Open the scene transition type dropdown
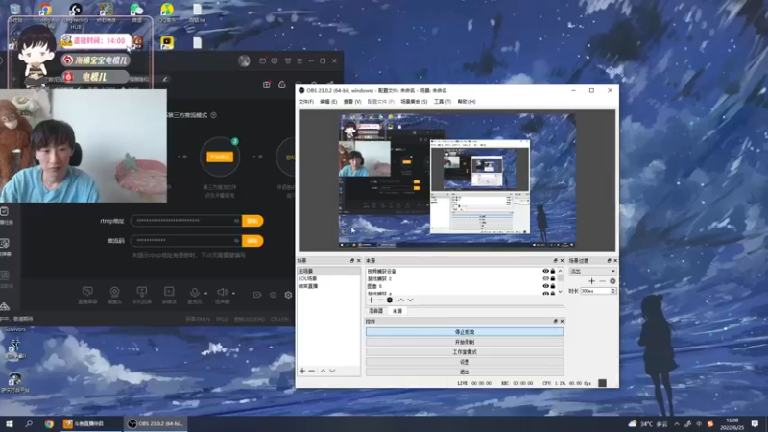Screen dimensions: 768x432 [x=592, y=271]
